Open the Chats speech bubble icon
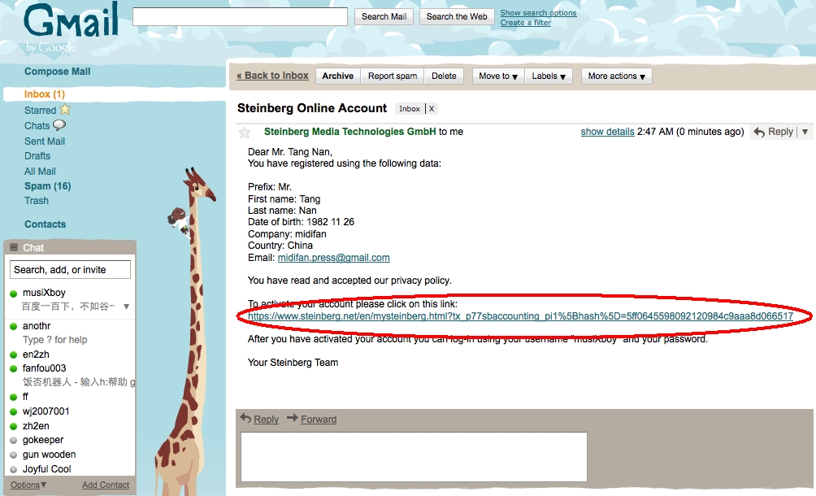The width and height of the screenshot is (816, 496). click(x=59, y=125)
